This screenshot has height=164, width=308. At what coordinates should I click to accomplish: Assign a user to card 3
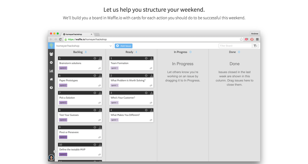[151, 93]
